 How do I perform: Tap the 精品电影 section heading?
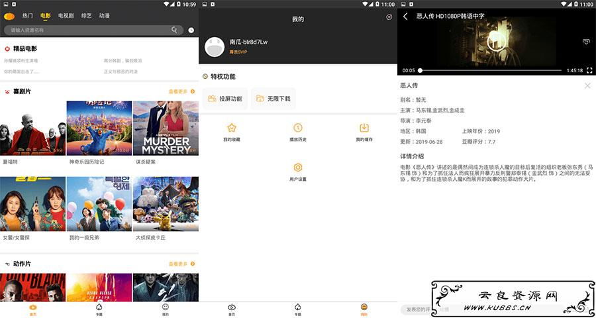[25, 48]
